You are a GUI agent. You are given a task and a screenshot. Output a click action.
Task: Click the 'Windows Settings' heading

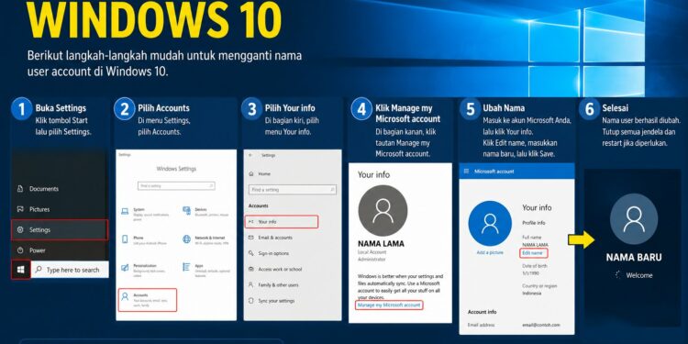176,169
